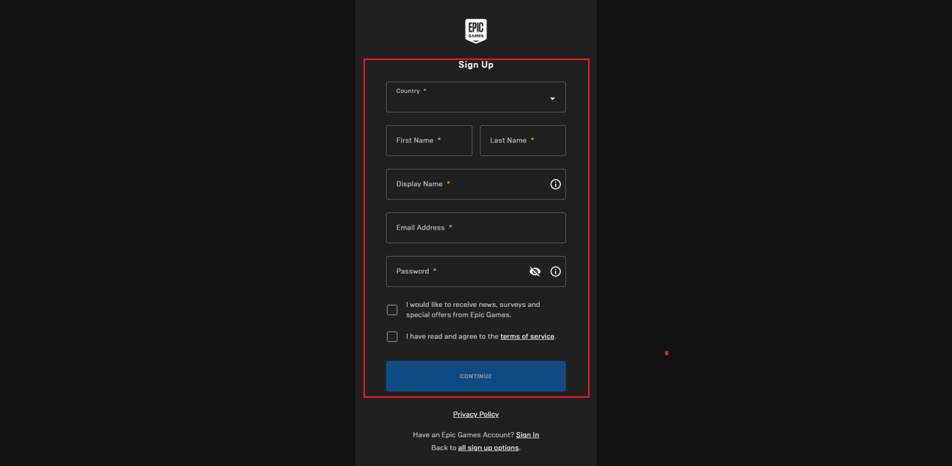This screenshot has height=466, width=952.
Task: Click the Sign In link
Action: [527, 434]
